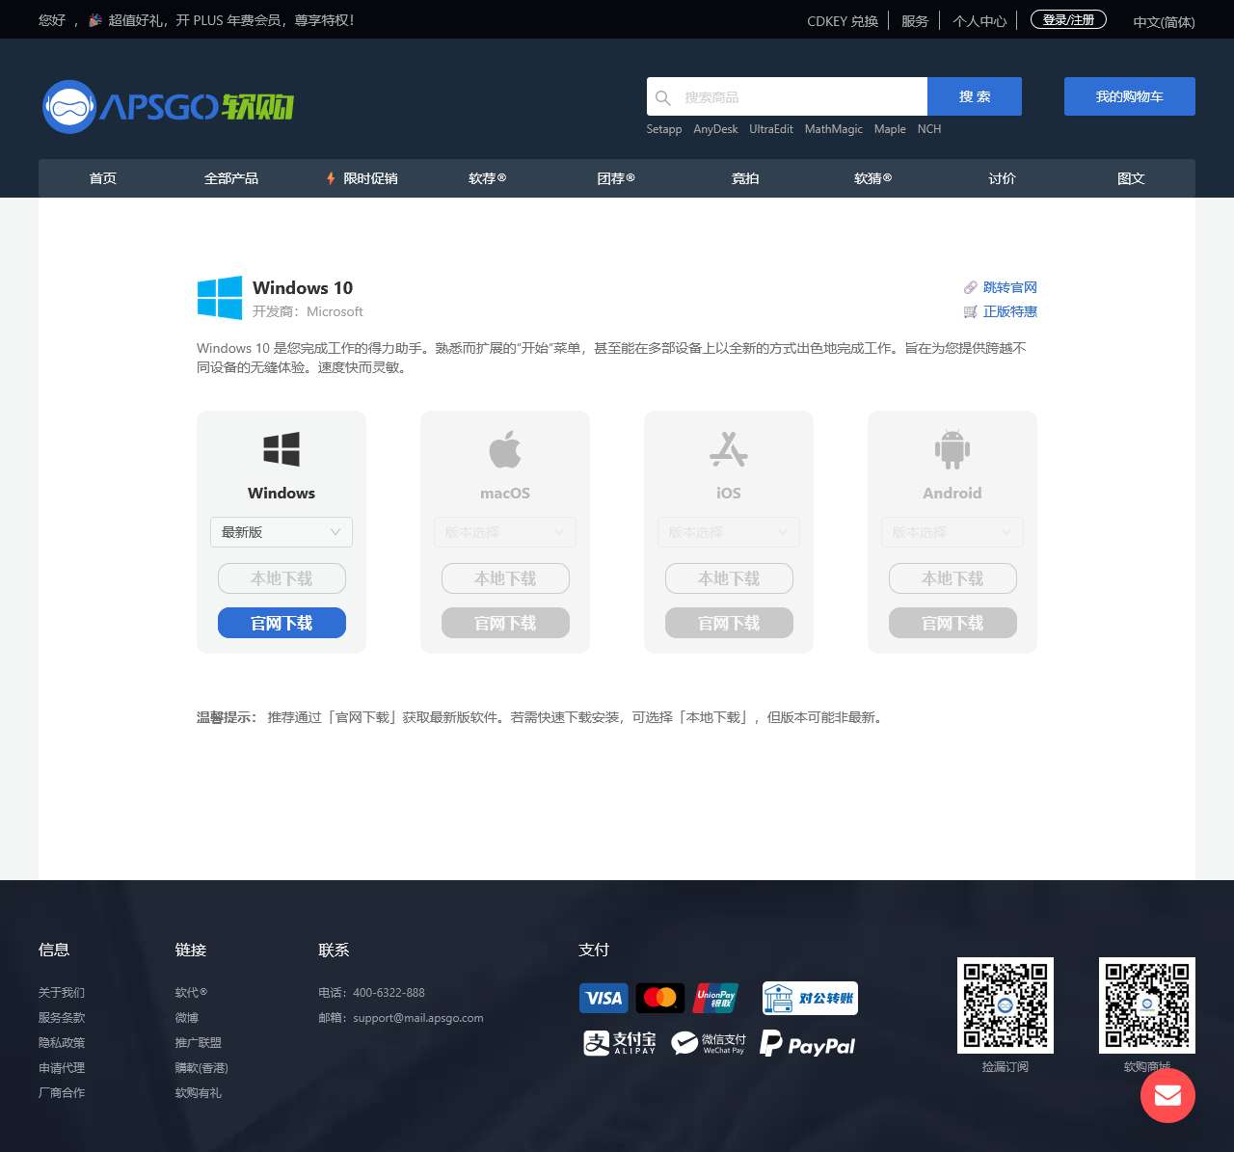1234x1152 pixels.
Task: Click the VISA payment icon
Action: coord(604,998)
